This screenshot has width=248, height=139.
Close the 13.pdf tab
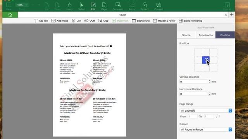pyautogui.click(x=226, y=15)
